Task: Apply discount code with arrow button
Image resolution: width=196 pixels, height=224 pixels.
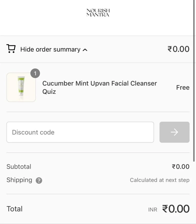Action: pos(174,132)
